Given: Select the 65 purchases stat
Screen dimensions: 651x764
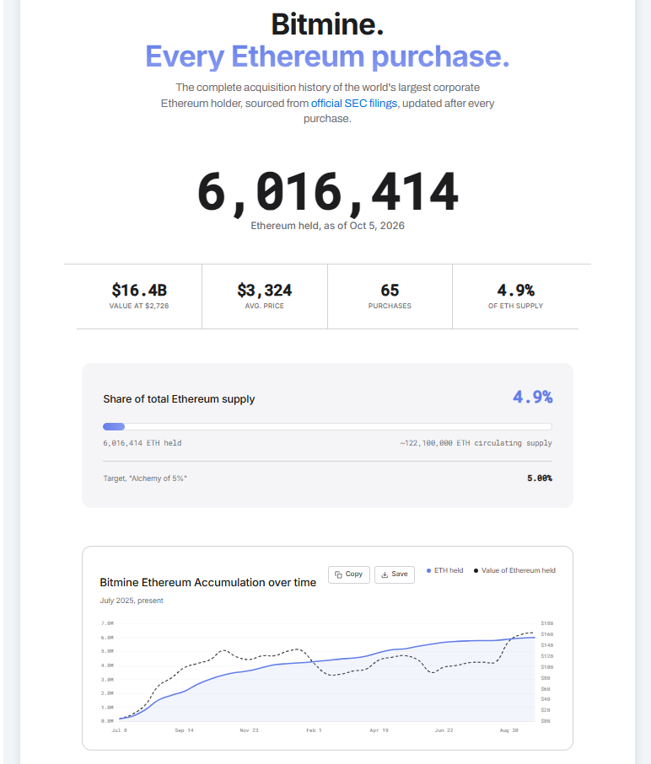Looking at the screenshot, I should (x=390, y=297).
